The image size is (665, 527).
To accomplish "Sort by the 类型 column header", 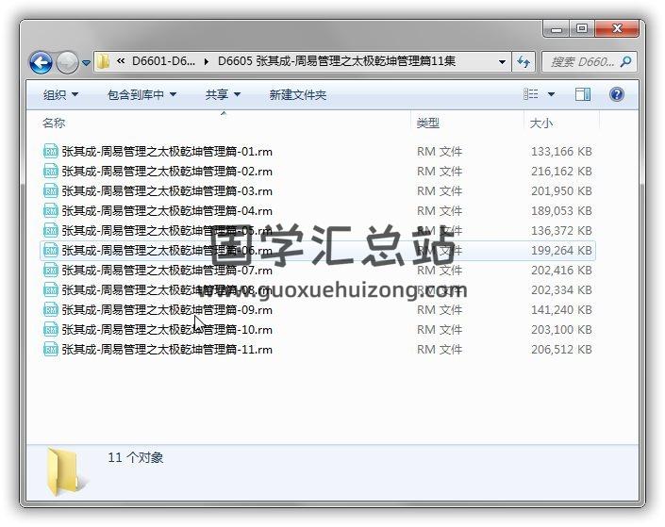I will [x=428, y=124].
